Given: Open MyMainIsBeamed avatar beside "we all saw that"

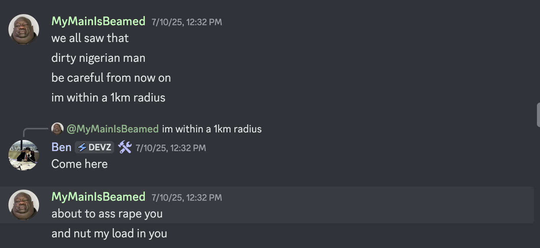Looking at the screenshot, I should 24,29.
